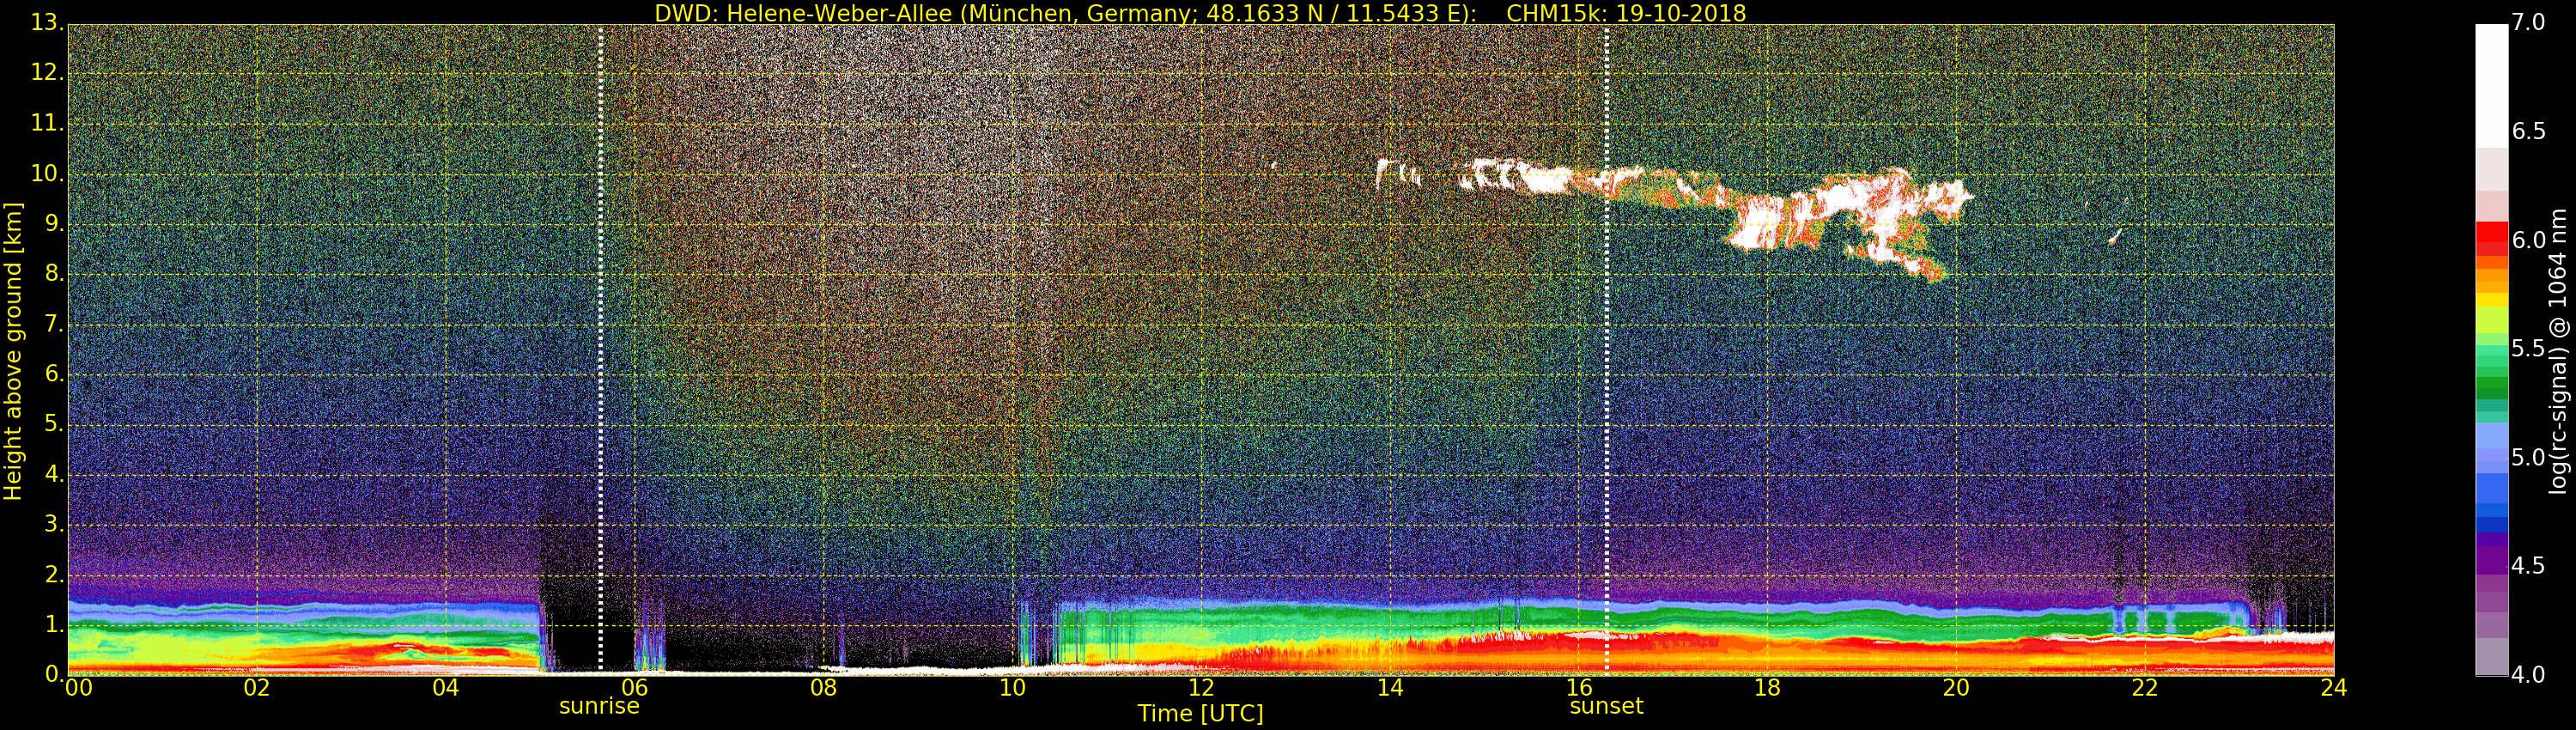2576x730 pixels.
Task: Click height-axis tick '6.'
Action: [54, 374]
